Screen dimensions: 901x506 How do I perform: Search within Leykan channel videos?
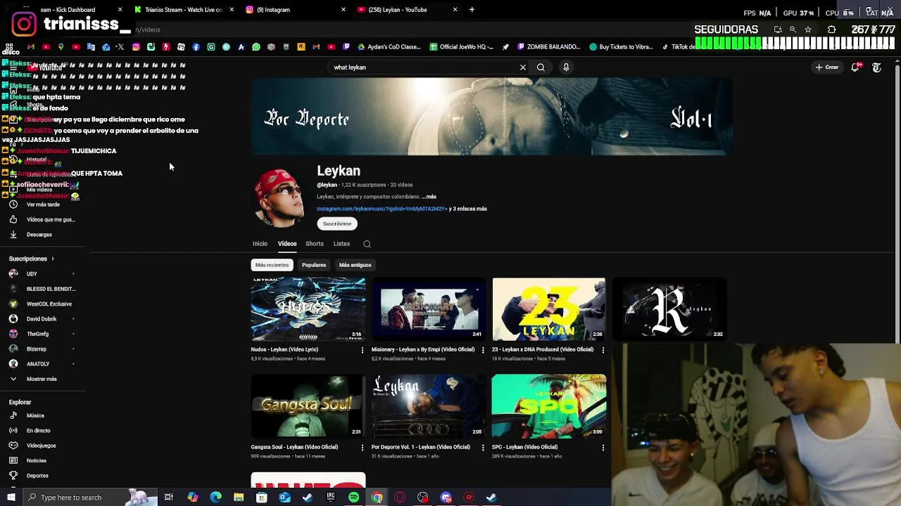tap(367, 244)
